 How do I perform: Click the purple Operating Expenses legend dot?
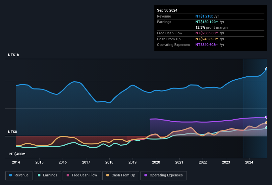(146, 175)
